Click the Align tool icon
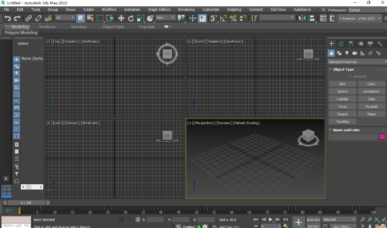 pos(311,18)
